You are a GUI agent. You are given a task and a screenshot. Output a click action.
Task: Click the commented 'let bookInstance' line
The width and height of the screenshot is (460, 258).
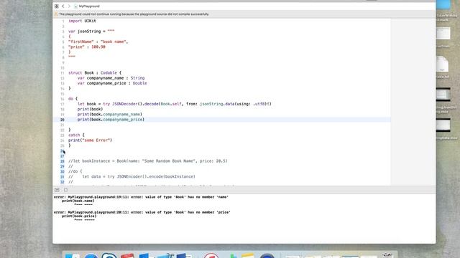click(x=148, y=161)
